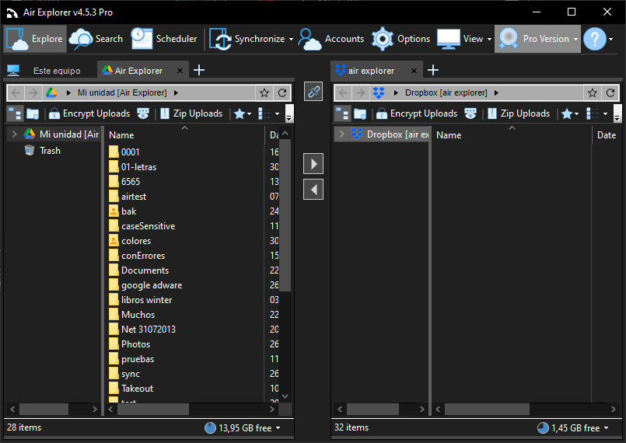Click the mask icon in right pane toolbar
The height and width of the screenshot is (443, 626).
[470, 113]
